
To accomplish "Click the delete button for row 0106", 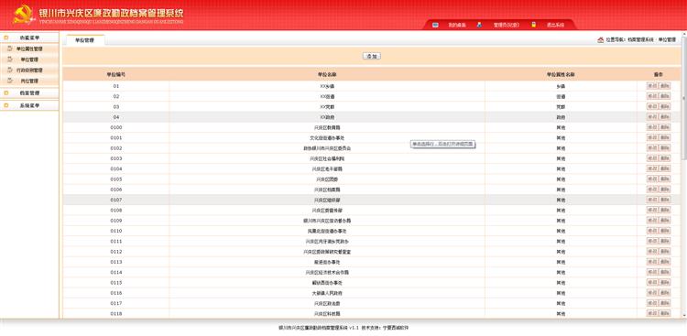I will 665,190.
